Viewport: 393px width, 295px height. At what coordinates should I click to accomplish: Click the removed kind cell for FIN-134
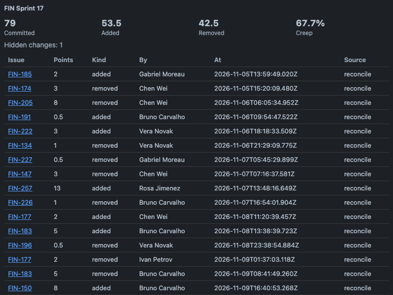(105, 146)
